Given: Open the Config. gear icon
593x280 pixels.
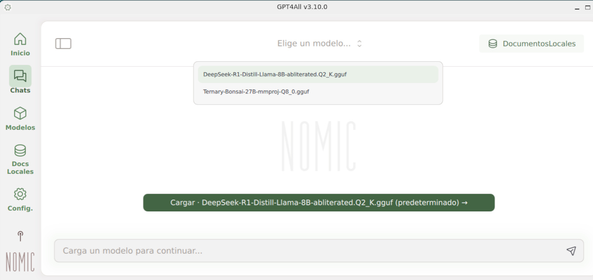Looking at the screenshot, I should click(20, 194).
